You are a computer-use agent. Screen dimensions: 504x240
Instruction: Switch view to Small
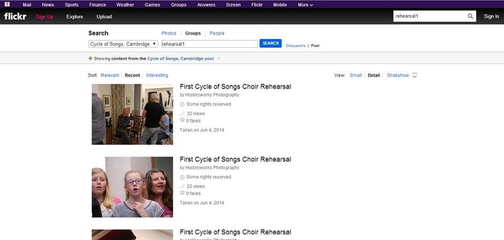(x=355, y=75)
